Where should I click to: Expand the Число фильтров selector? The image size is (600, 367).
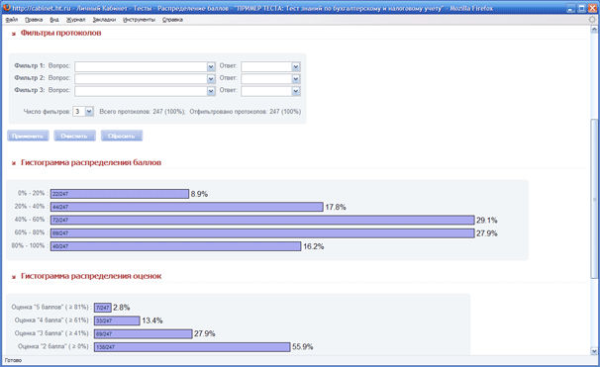pos(89,111)
